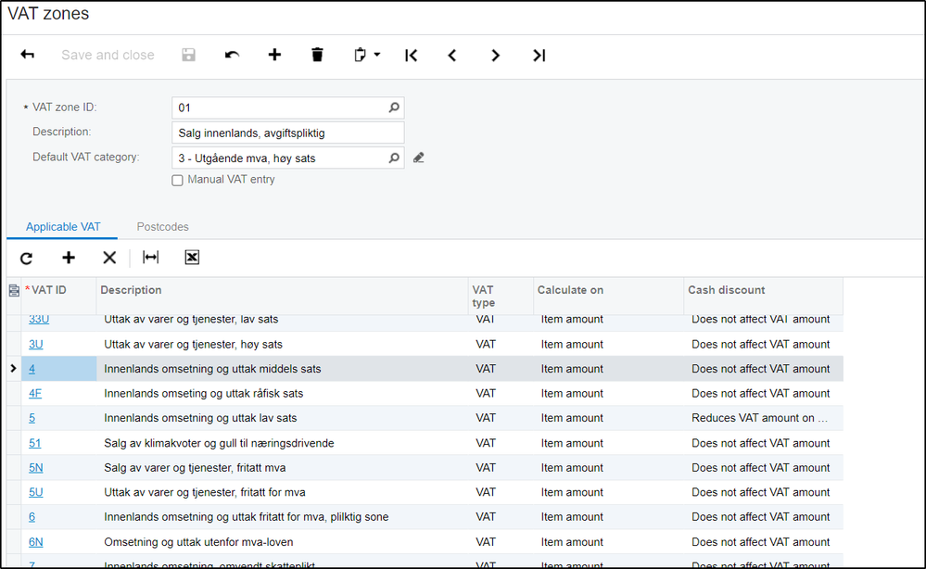Open the 5N VAT ID link

pyautogui.click(x=36, y=468)
